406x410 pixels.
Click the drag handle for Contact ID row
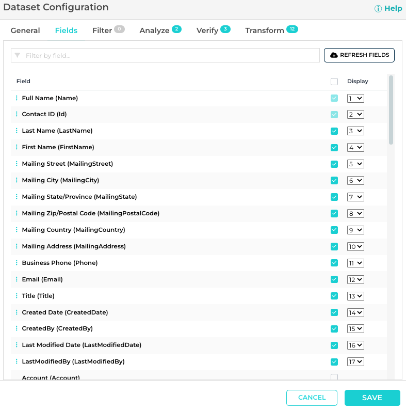pyautogui.click(x=17, y=114)
